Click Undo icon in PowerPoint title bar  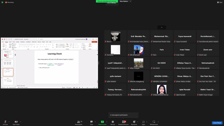pyautogui.click(x=7, y=39)
